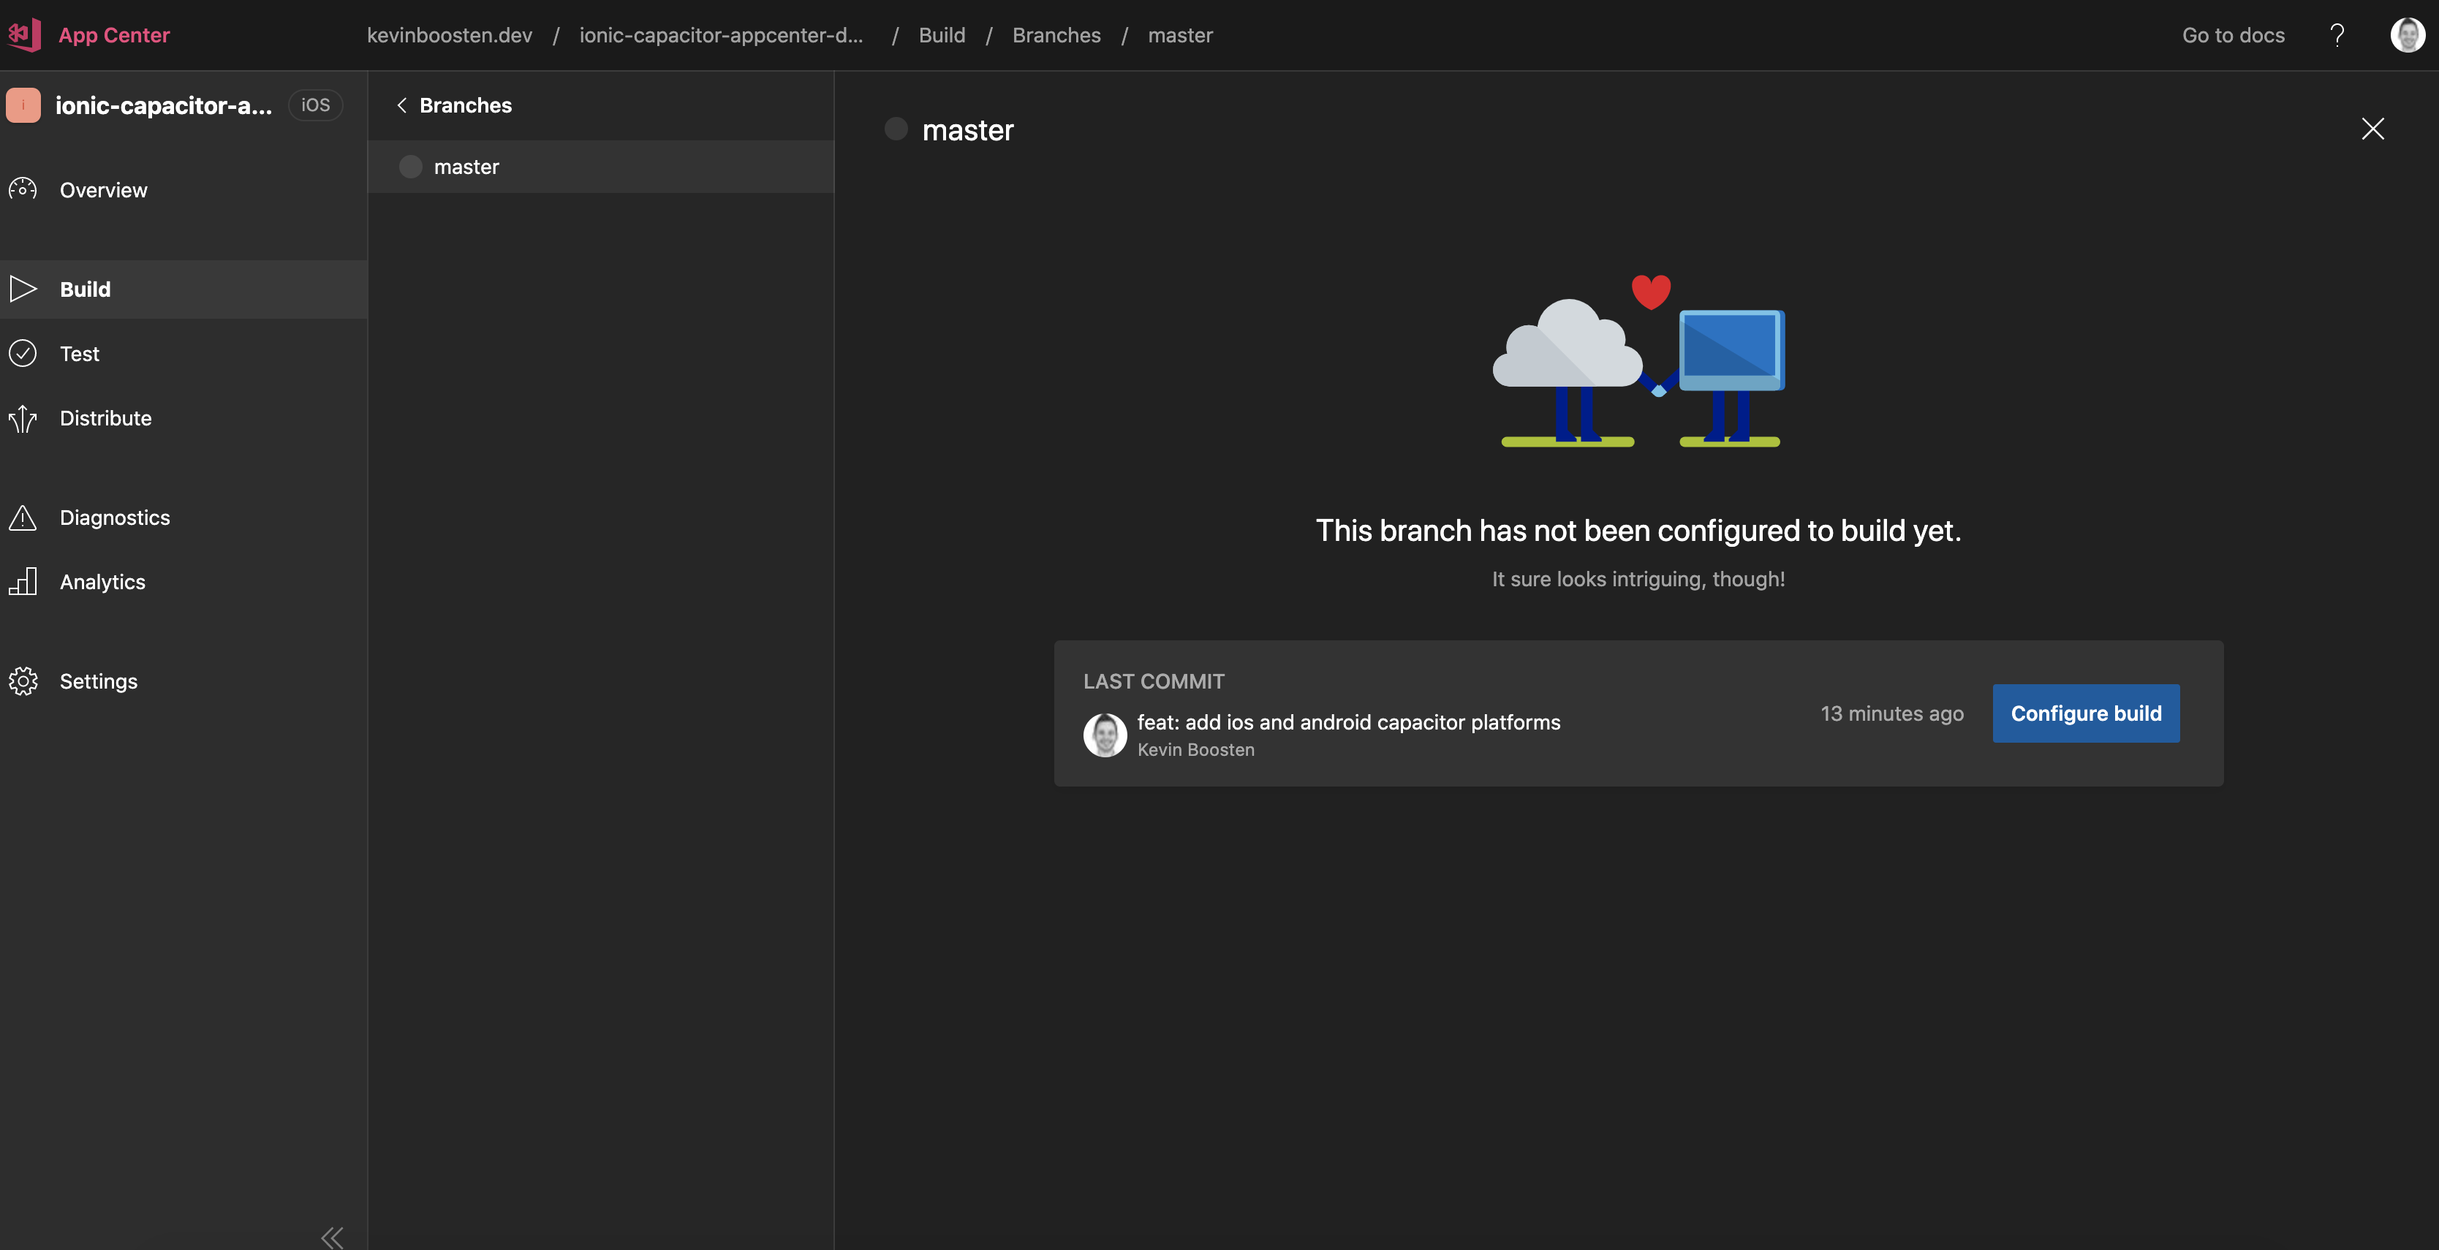Click the Kevin Boosten author name
Viewport: 2439px width, 1250px height.
point(1196,749)
